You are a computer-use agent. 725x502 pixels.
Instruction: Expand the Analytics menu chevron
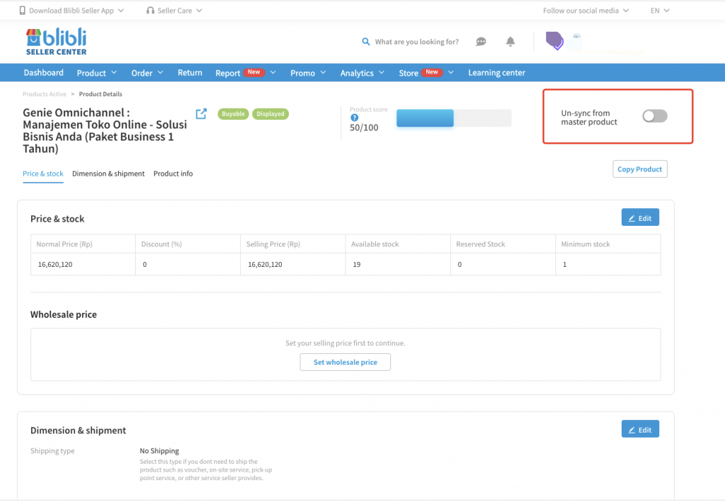(x=382, y=72)
